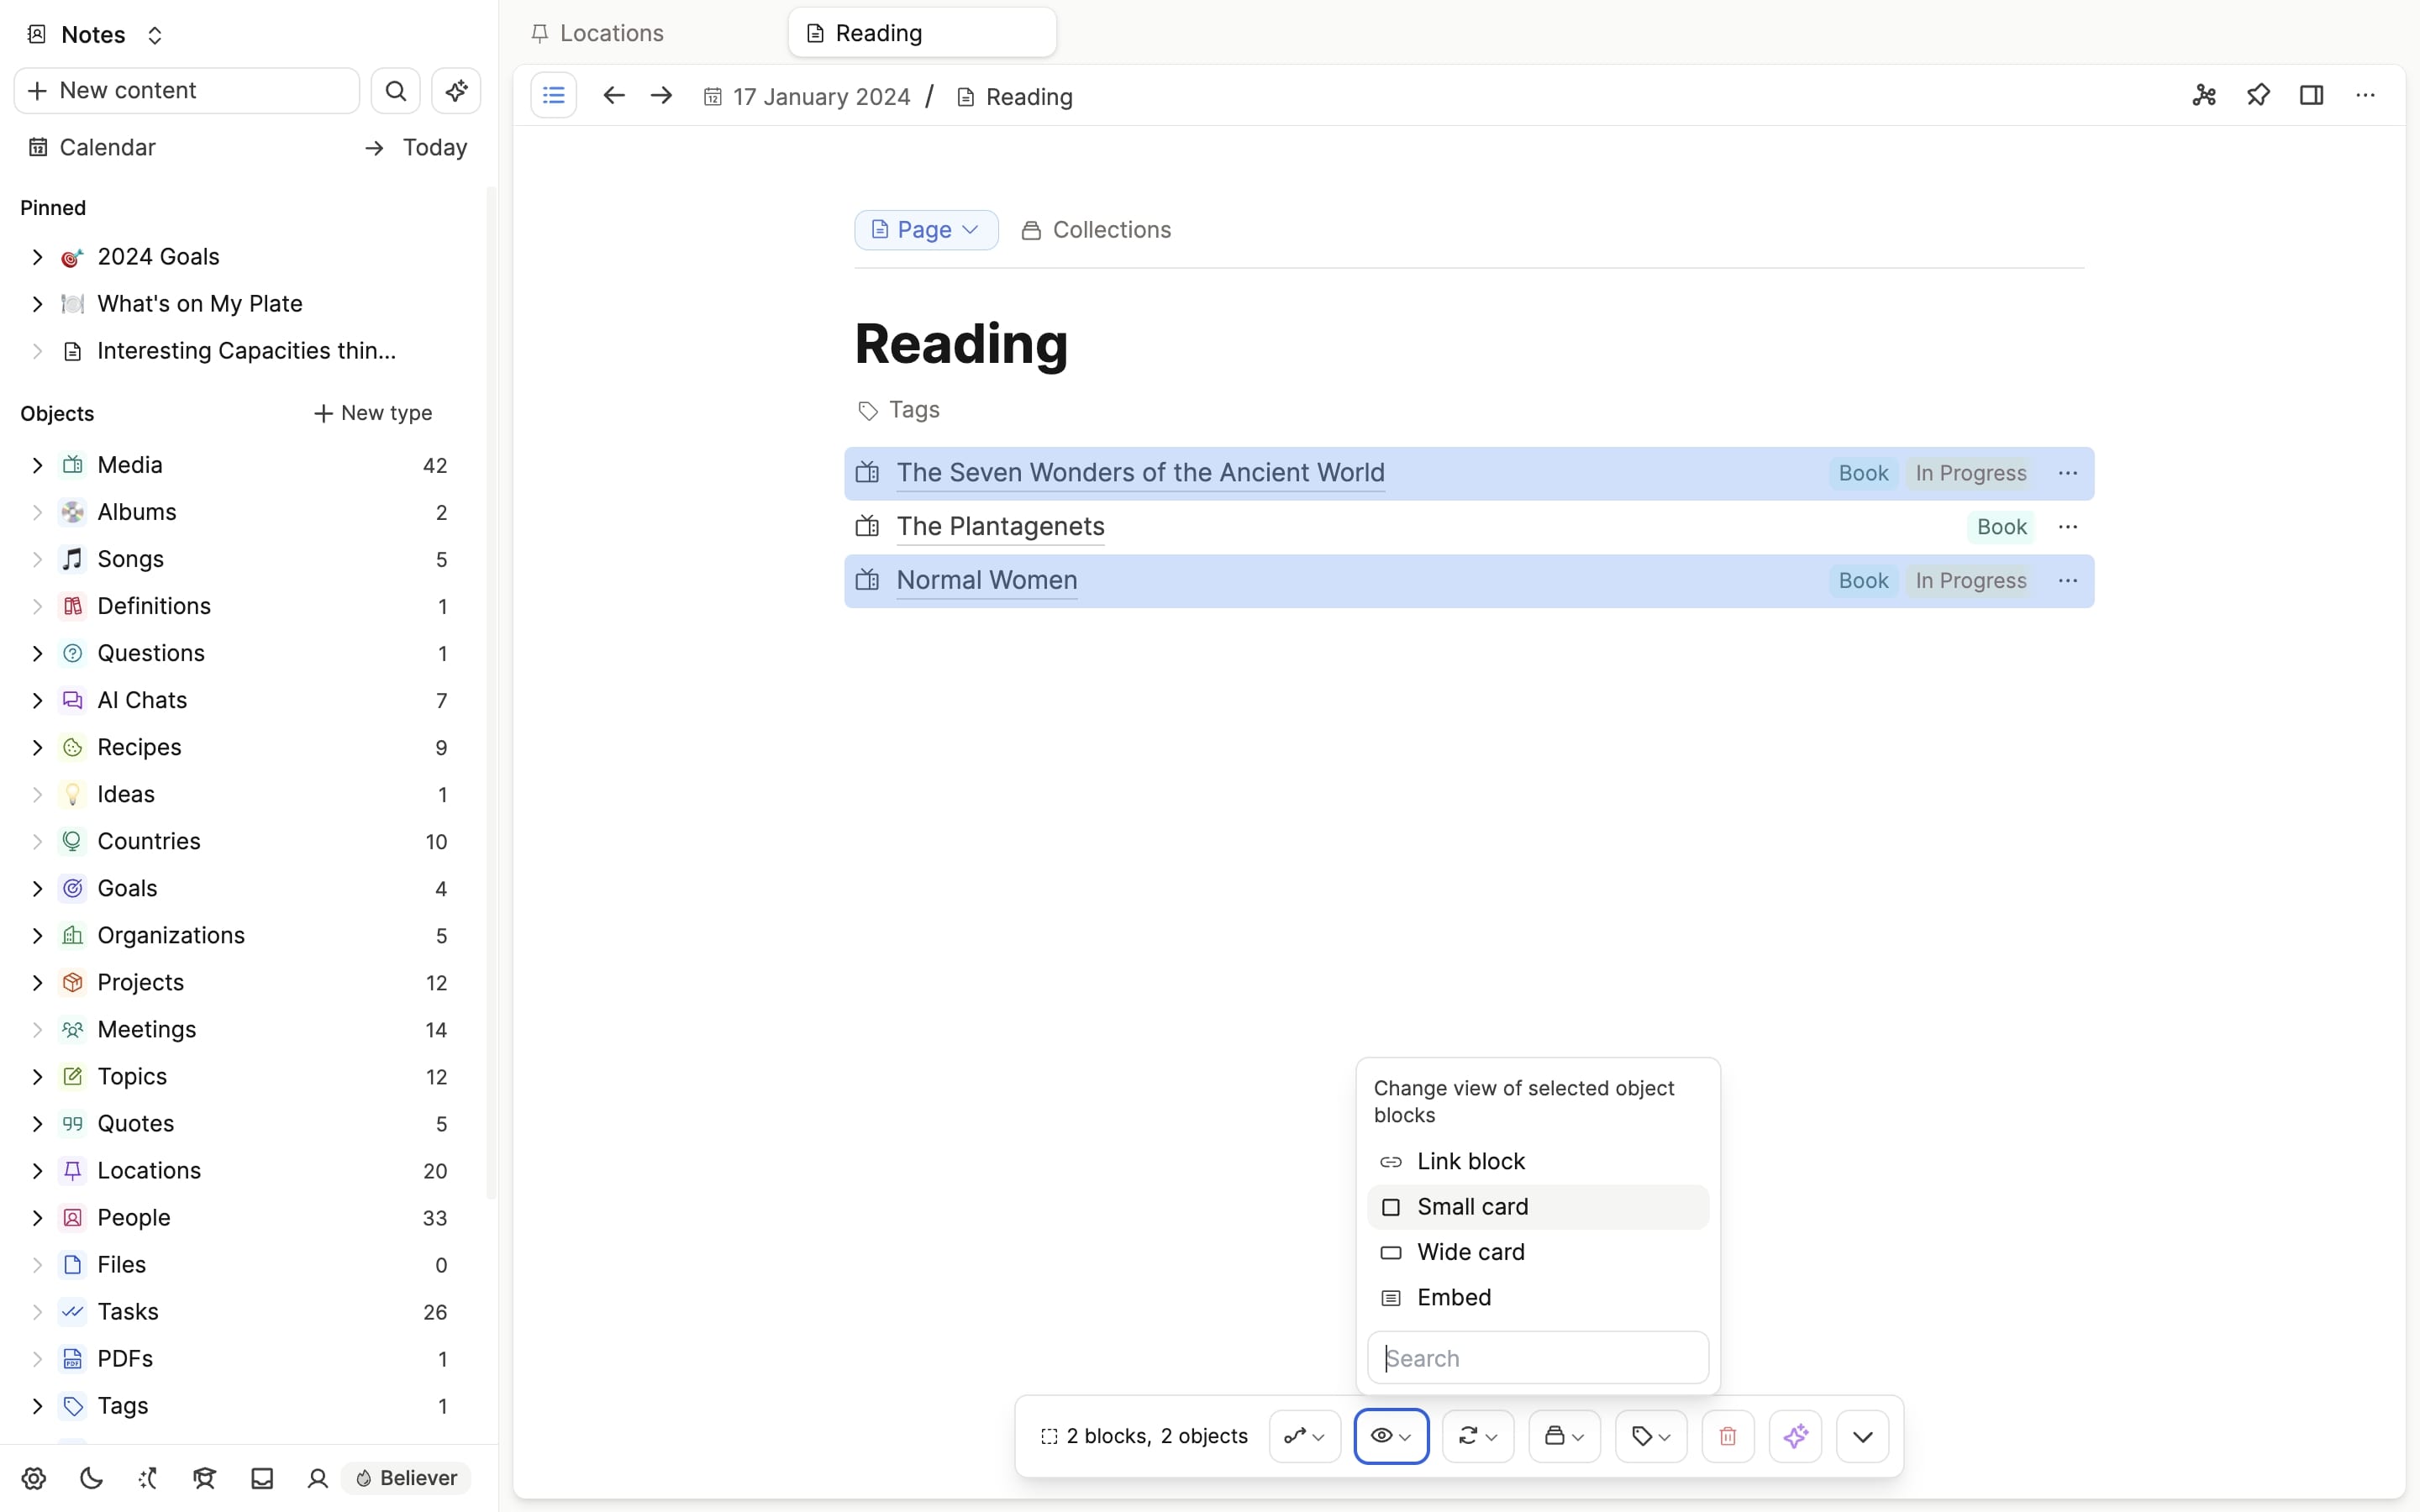The width and height of the screenshot is (2420, 1512).
Task: Open The Plantagenets book link
Action: (x=1000, y=526)
